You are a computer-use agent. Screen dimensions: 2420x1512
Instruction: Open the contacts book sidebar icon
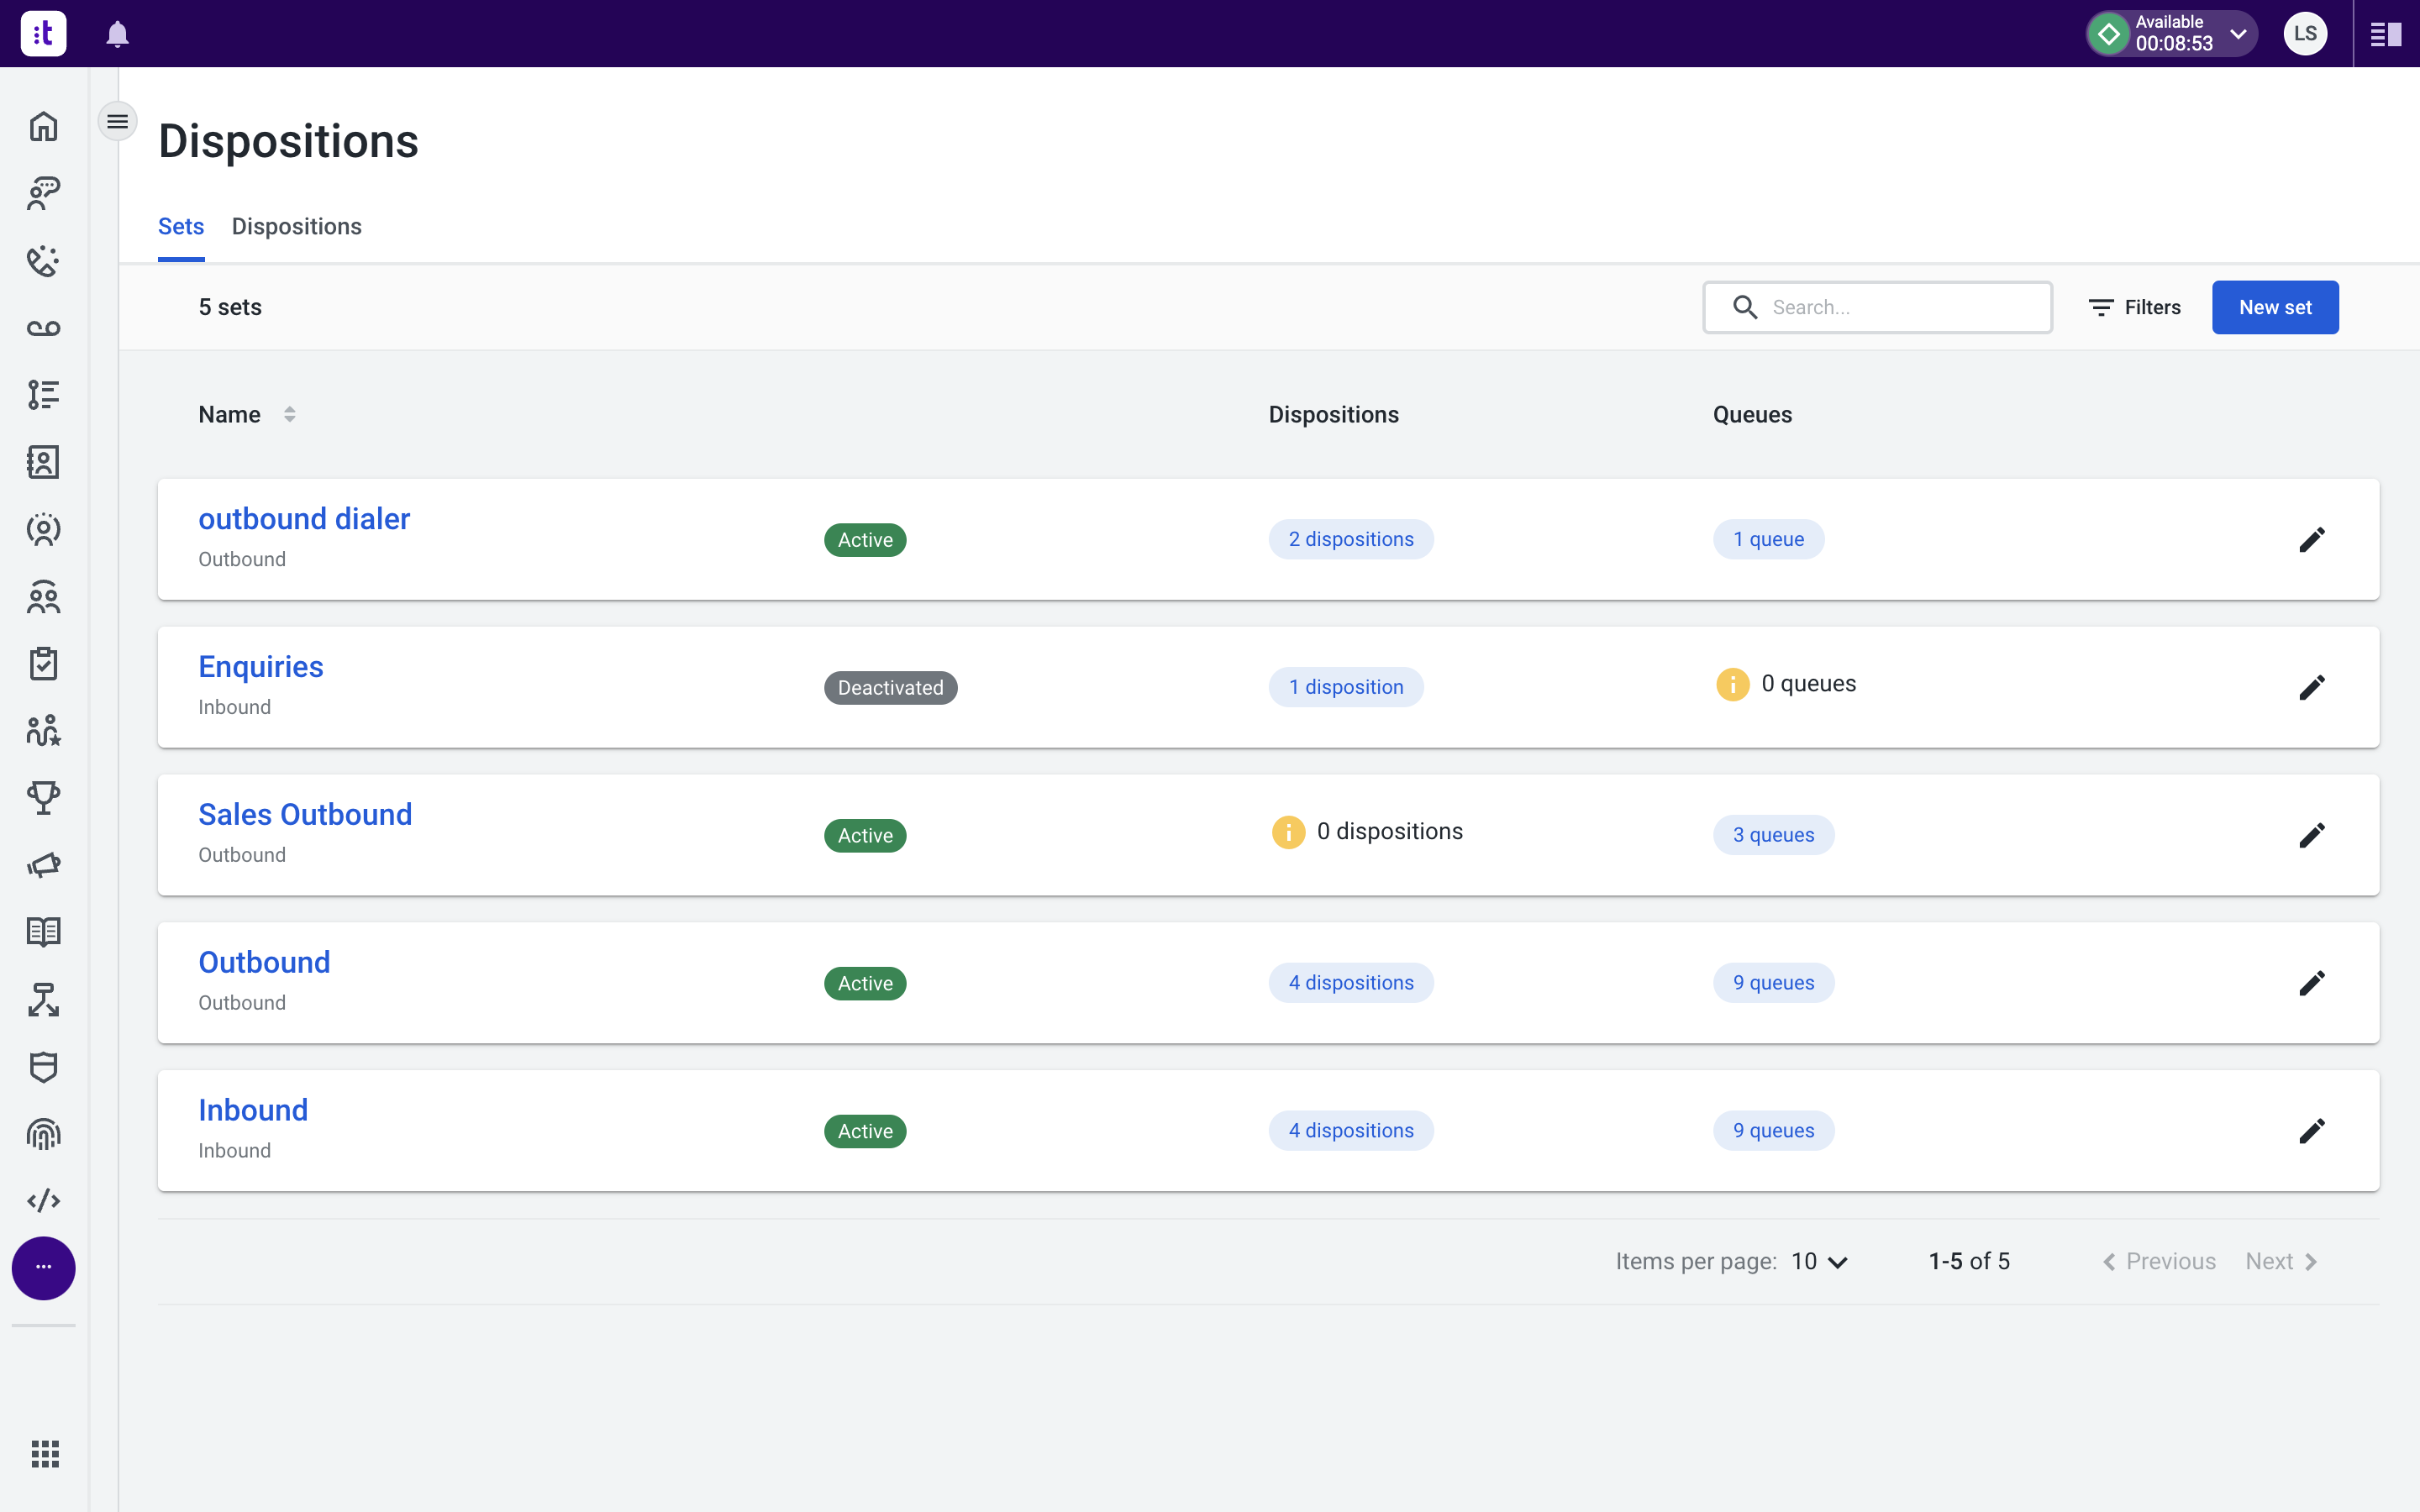43,462
